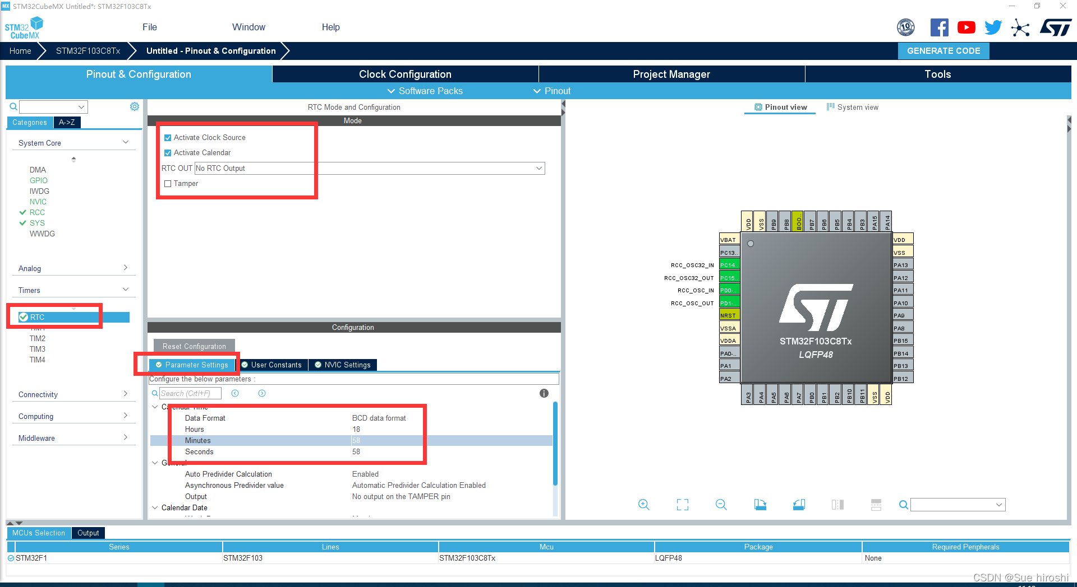Image resolution: width=1077 pixels, height=587 pixels.
Task: Select the PB12 pin on the chip
Action: pyautogui.click(x=903, y=379)
